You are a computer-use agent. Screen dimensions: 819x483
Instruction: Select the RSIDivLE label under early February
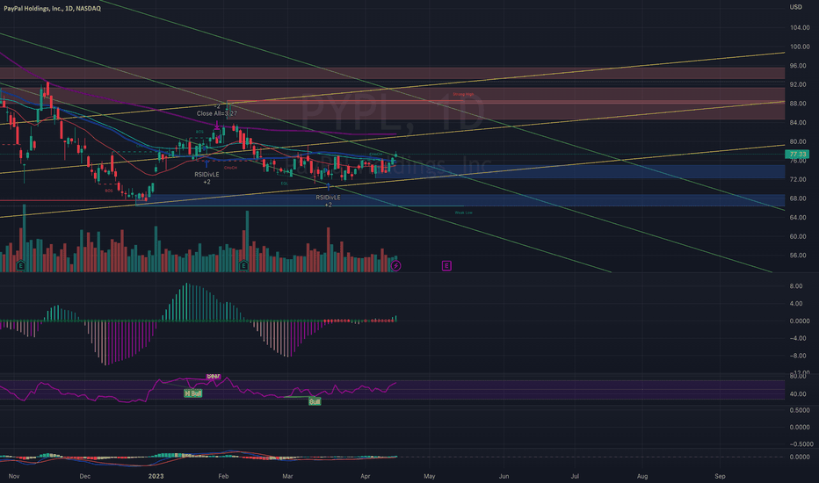(207, 175)
